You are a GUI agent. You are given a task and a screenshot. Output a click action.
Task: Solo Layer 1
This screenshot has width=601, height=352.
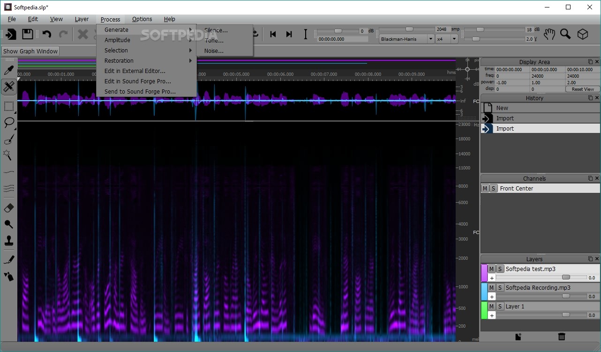tap(500, 306)
